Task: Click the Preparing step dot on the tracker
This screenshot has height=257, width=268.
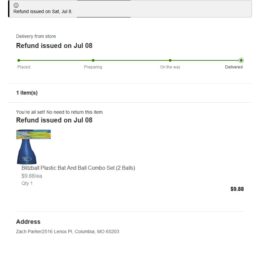Action: [x=93, y=60]
